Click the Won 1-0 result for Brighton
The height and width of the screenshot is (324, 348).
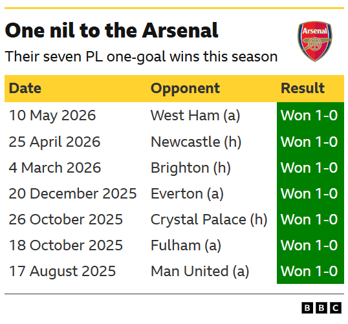(309, 167)
